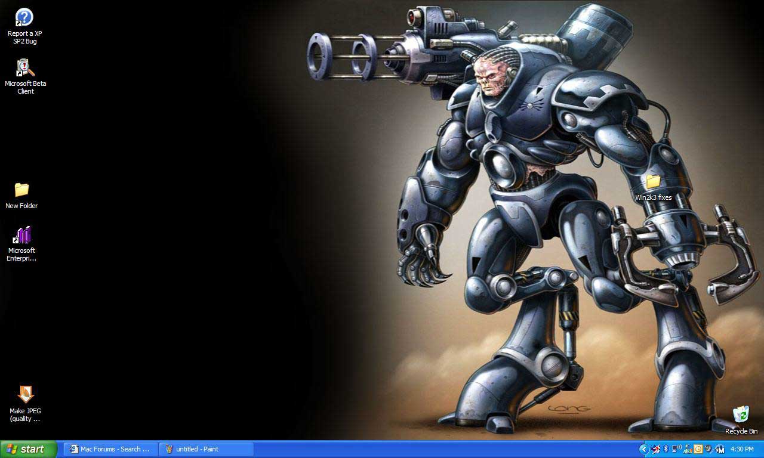Open the wireless network connection tray icon

pyautogui.click(x=676, y=449)
